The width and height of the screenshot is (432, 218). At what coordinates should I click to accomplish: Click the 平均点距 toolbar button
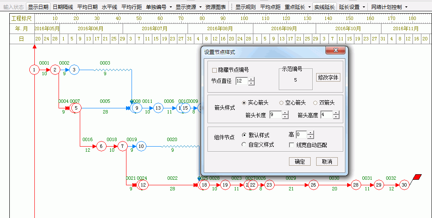tap(270, 7)
